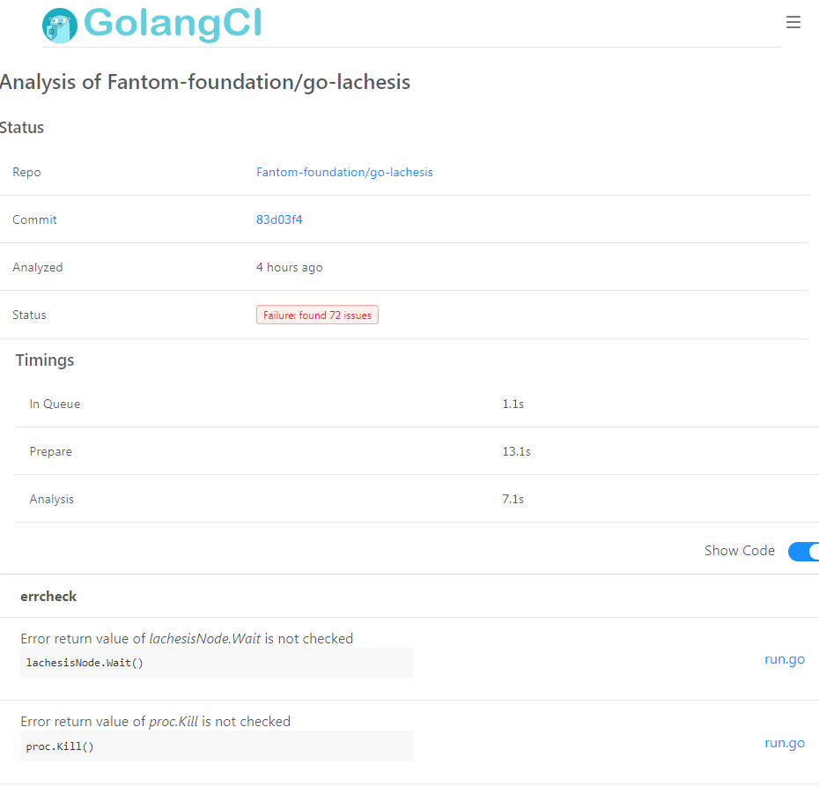Click the 'Analyzed' row label
Viewport: 819px width, 787px height.
click(38, 268)
